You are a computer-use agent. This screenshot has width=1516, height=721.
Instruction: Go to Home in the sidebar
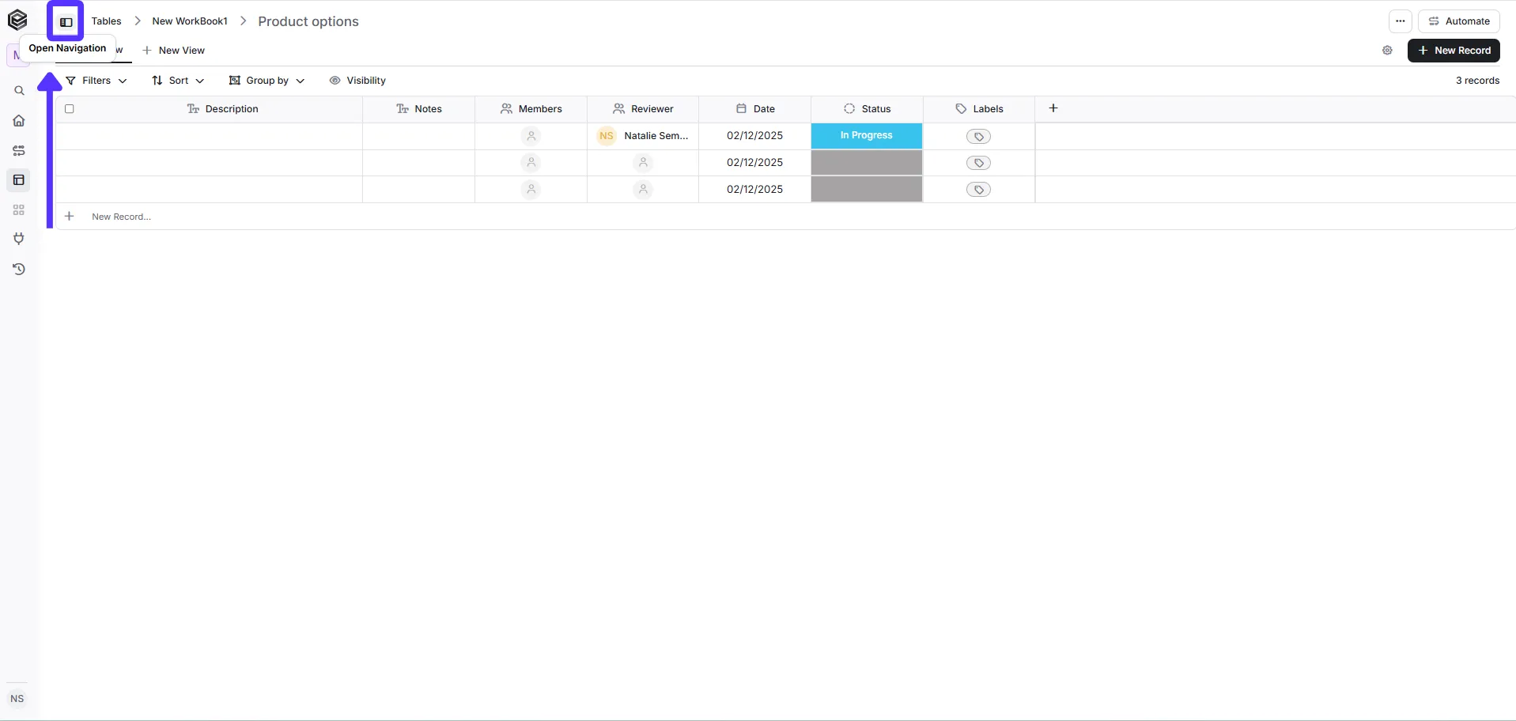(x=19, y=121)
